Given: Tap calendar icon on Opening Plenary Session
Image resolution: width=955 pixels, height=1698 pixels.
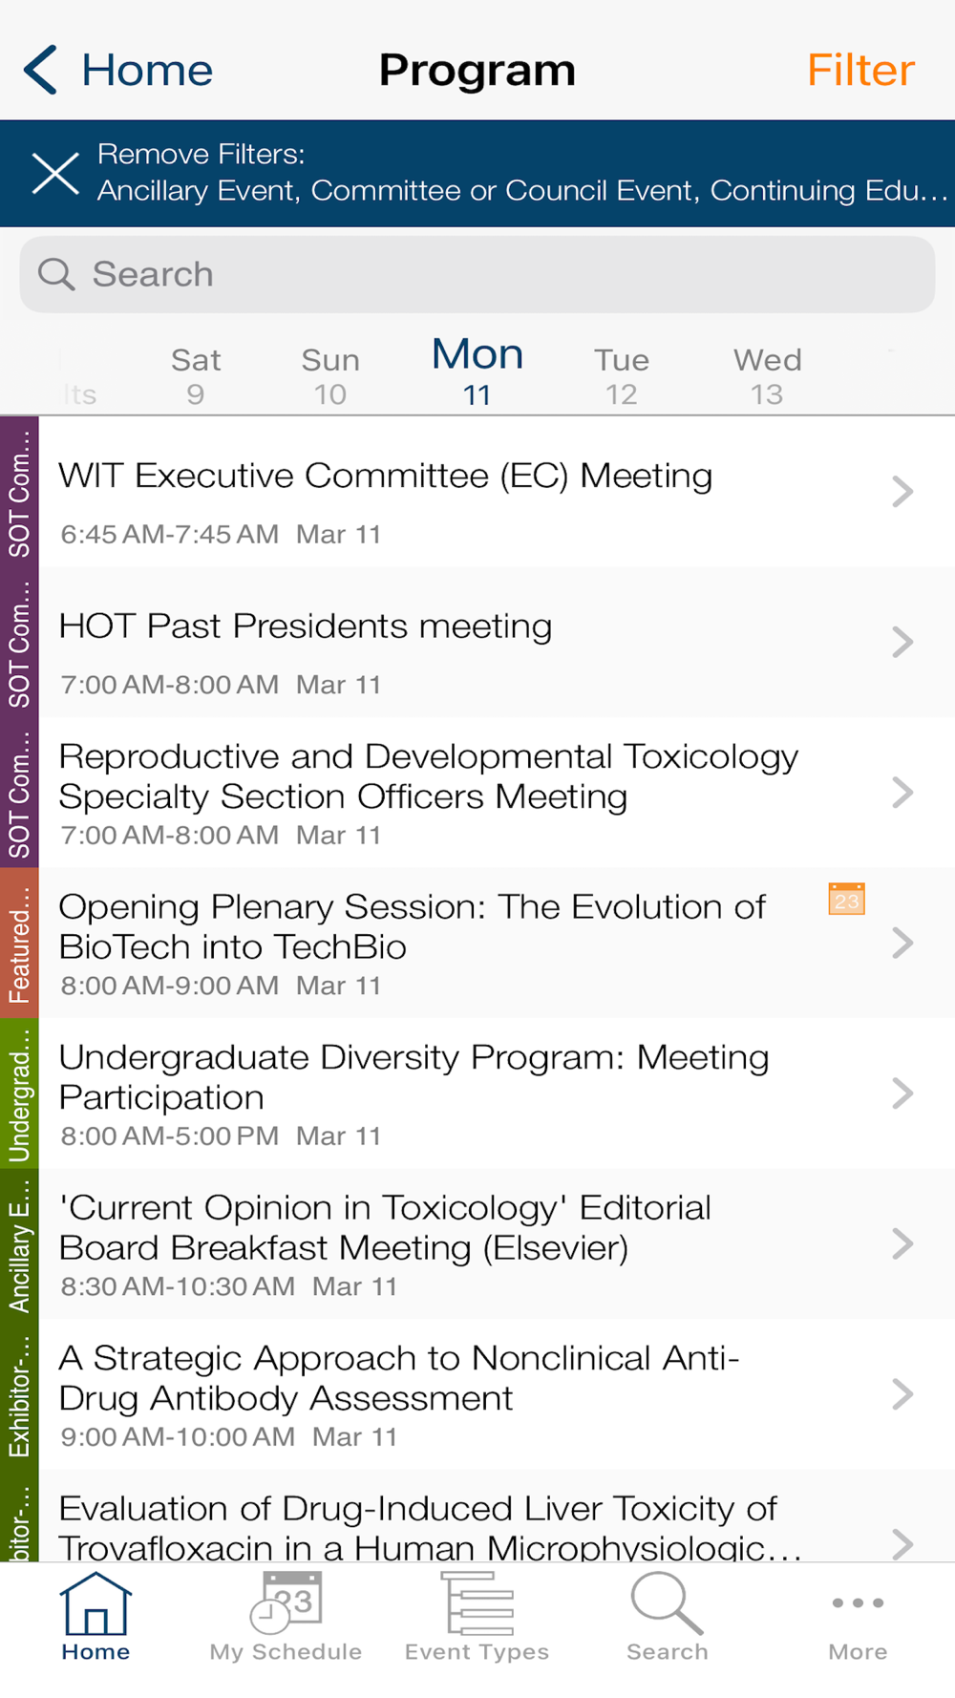Looking at the screenshot, I should point(846,900).
